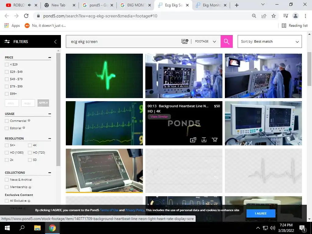Add heartbeat clip to collection icon
This screenshot has height=234, width=312.
pos(193,140)
